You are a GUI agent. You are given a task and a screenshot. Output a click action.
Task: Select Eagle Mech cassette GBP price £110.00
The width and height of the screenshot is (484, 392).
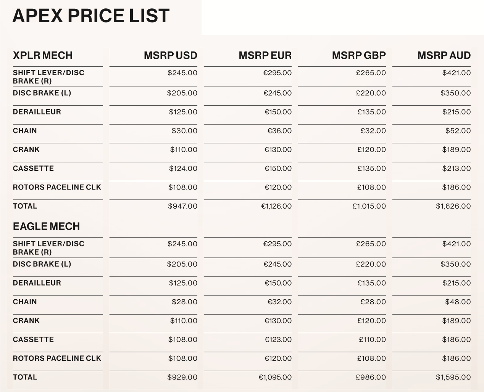tap(372, 340)
